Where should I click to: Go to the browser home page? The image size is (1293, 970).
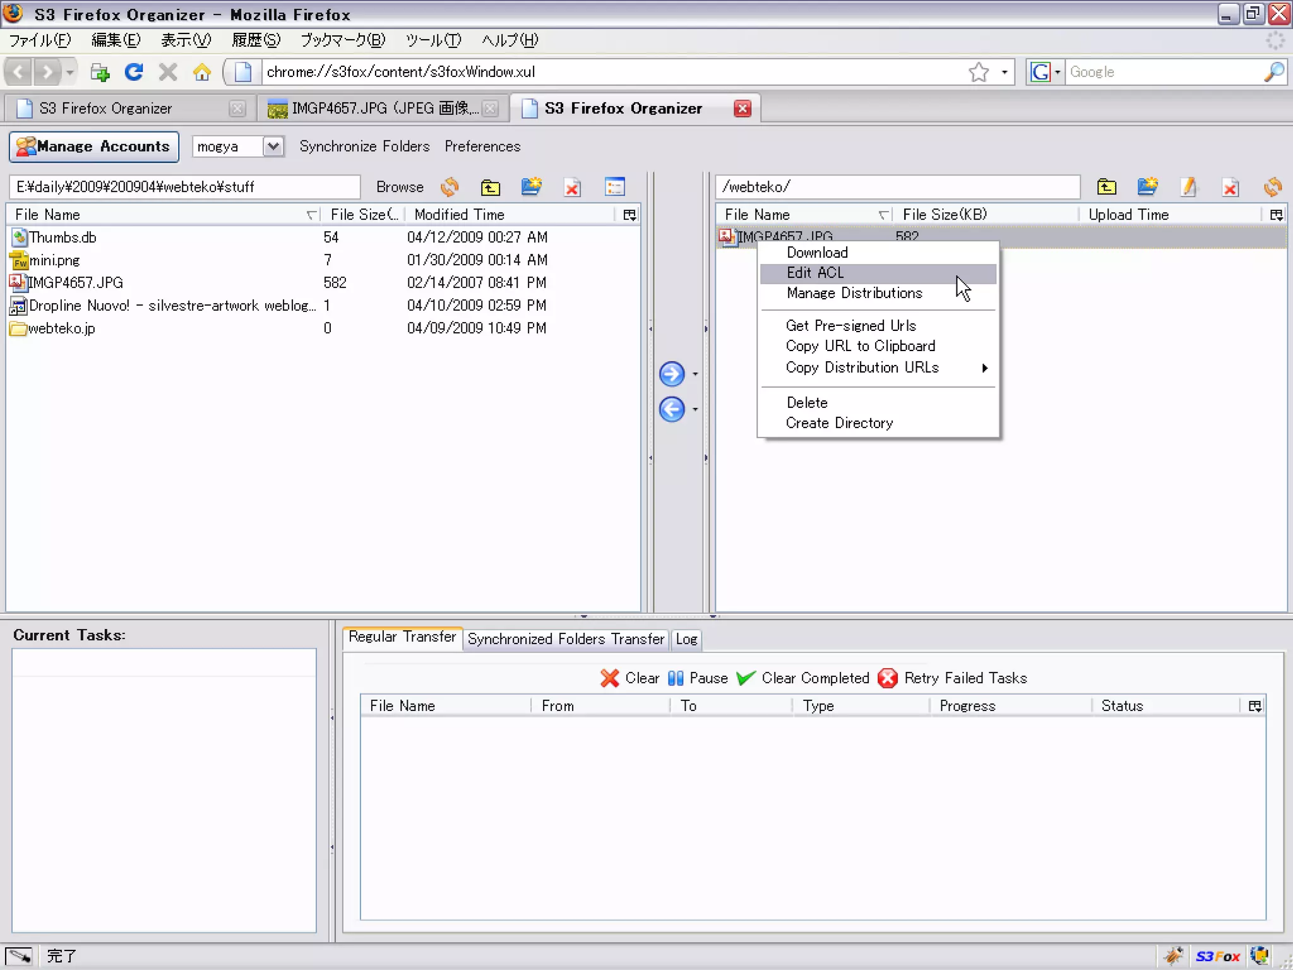click(202, 72)
